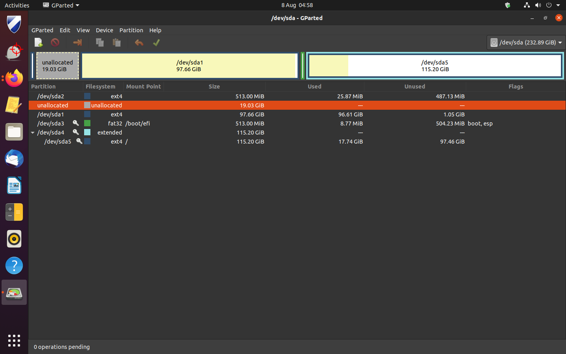The height and width of the screenshot is (354, 566).
Task: Click the ext4 color swatch for /dev/sda2
Action: point(87,96)
